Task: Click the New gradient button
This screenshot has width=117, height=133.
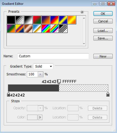Action: pyautogui.click(x=103, y=56)
